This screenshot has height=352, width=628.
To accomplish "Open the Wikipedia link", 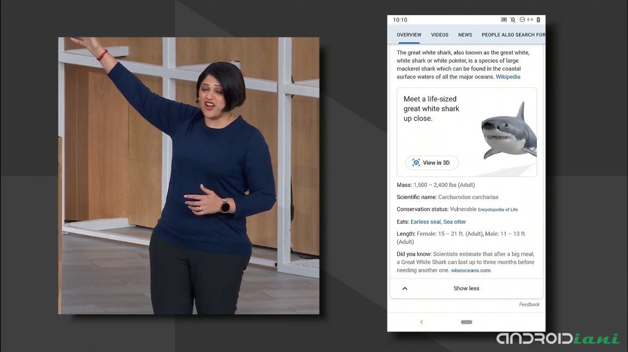I will pyautogui.click(x=508, y=77).
